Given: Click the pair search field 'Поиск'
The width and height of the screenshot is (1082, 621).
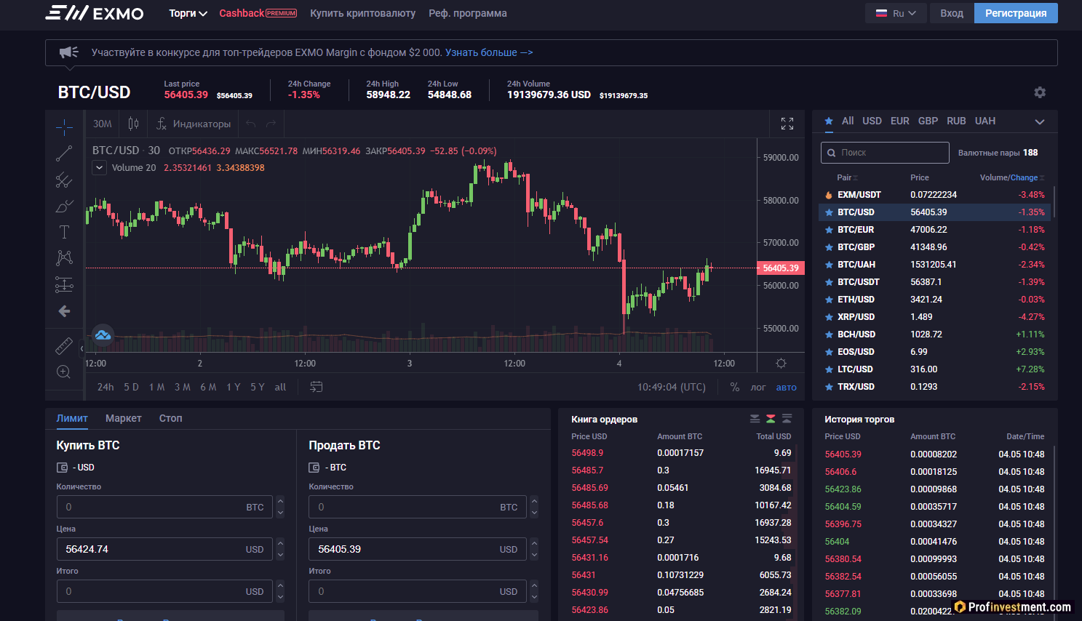Looking at the screenshot, I should tap(885, 153).
